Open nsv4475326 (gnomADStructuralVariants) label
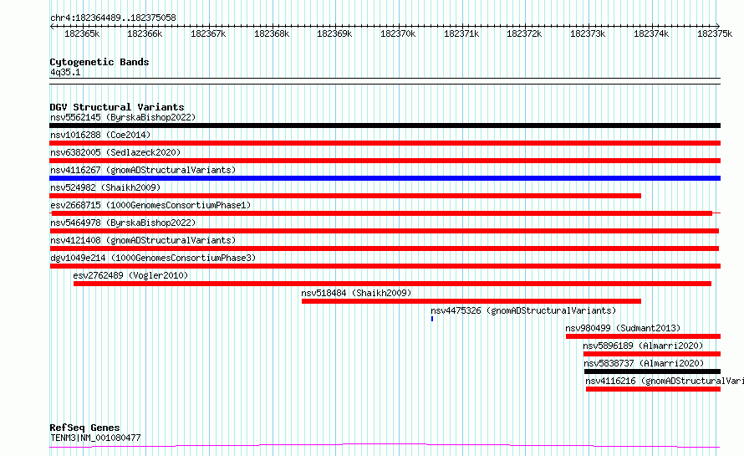 coord(523,310)
